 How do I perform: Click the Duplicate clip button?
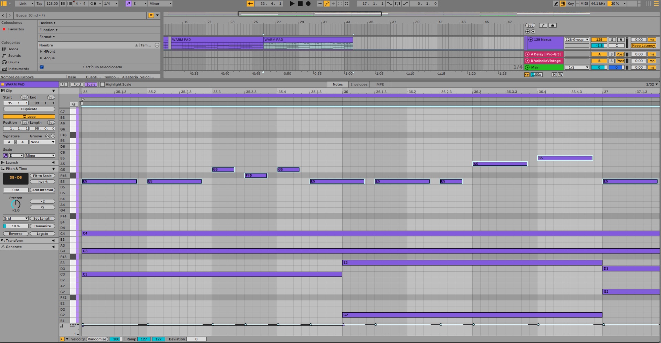pos(29,109)
